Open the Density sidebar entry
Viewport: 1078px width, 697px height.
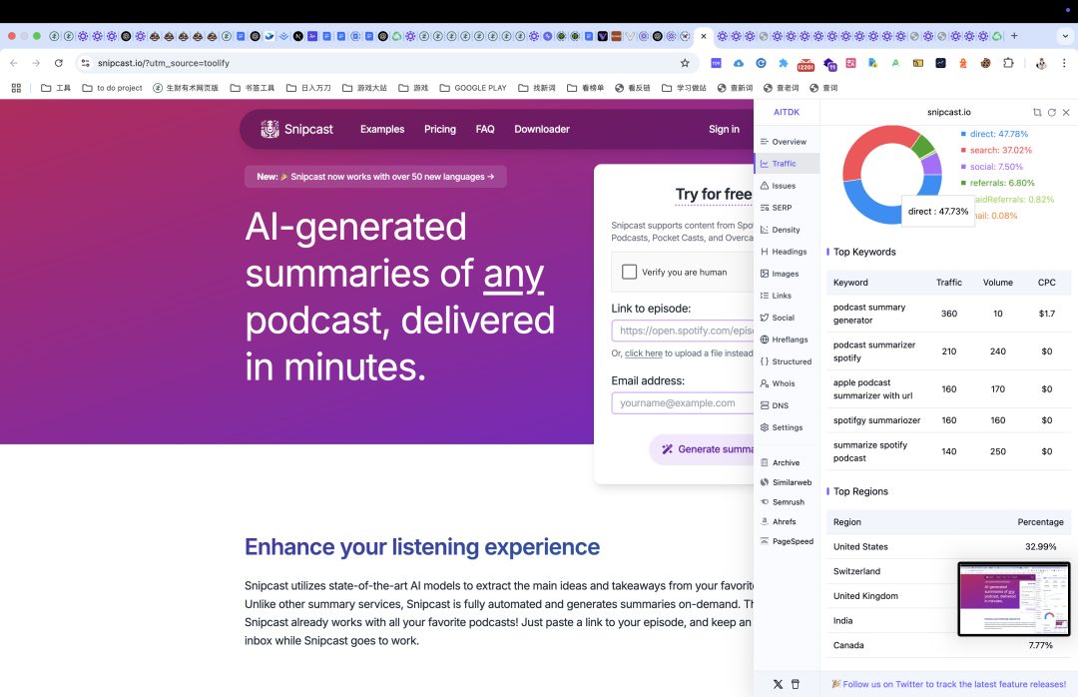point(780,230)
